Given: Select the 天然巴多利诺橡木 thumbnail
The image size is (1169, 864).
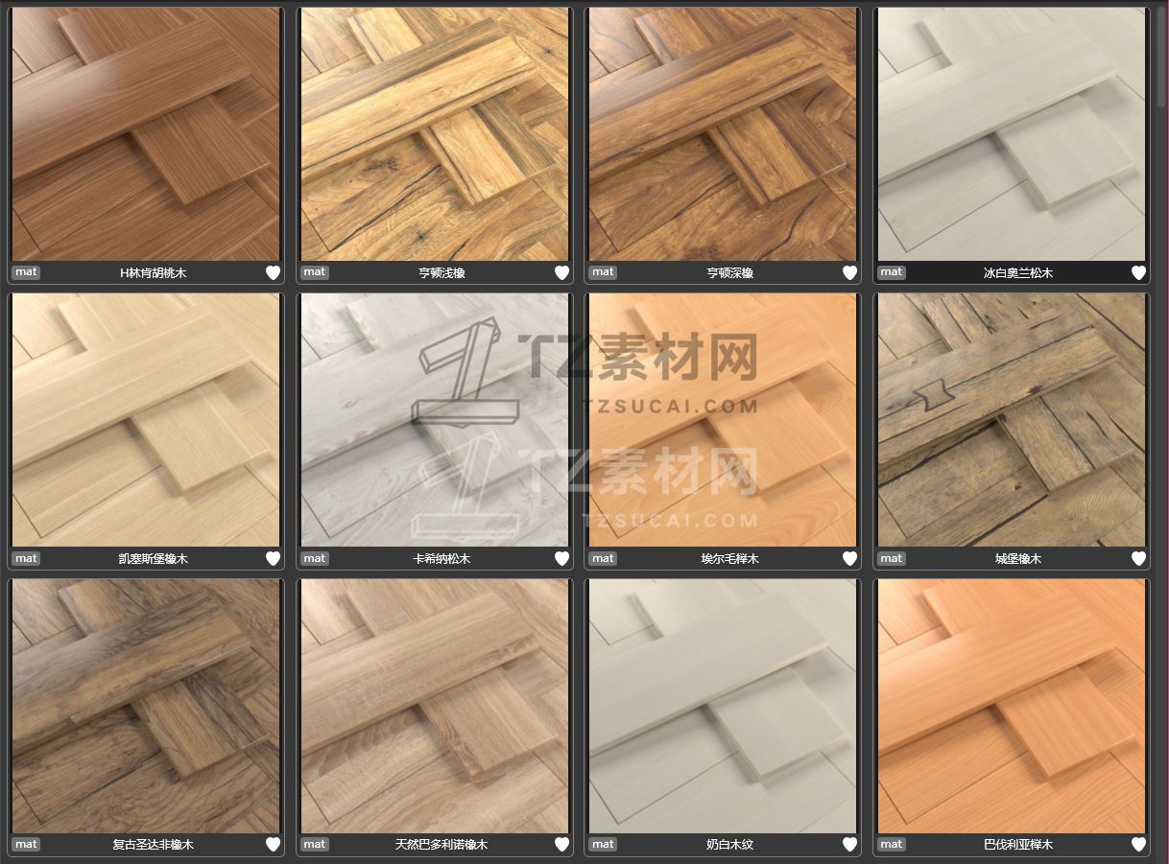Looking at the screenshot, I should (435, 706).
